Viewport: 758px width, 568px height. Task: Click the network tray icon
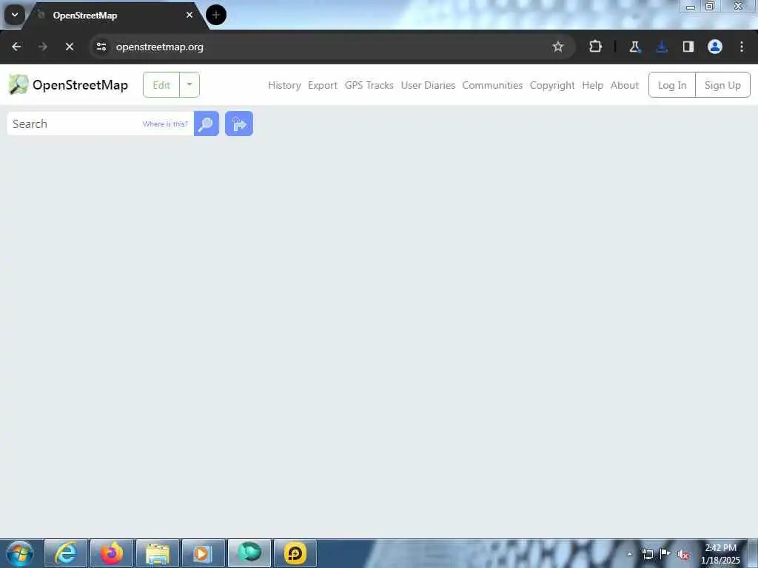click(647, 554)
